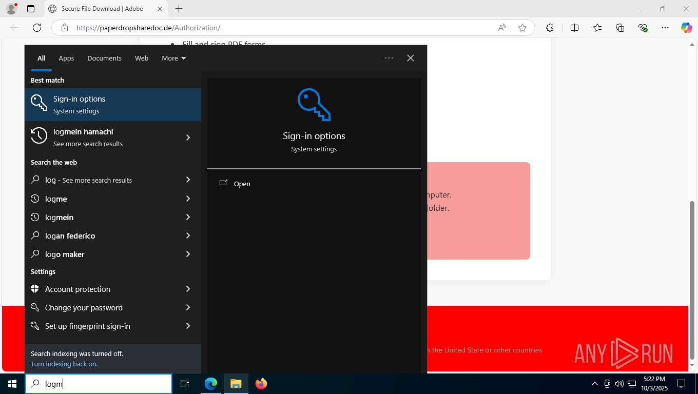The width and height of the screenshot is (698, 394).
Task: Open Collections icon
Action: [620, 28]
